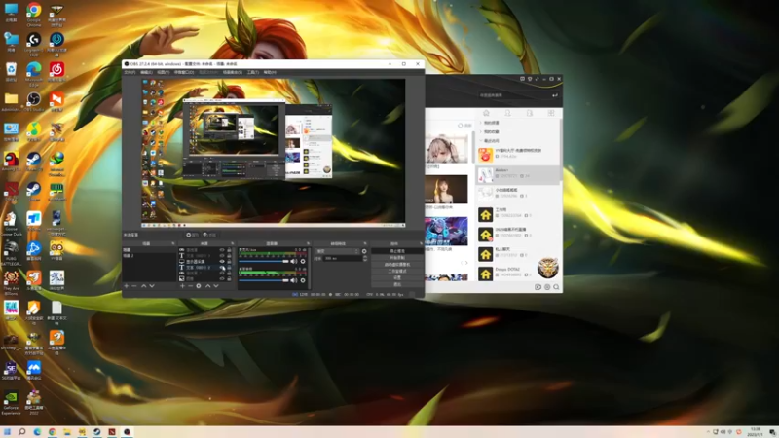
Task: Adjust the second mixer channel volume slider
Action: [x=264, y=280]
